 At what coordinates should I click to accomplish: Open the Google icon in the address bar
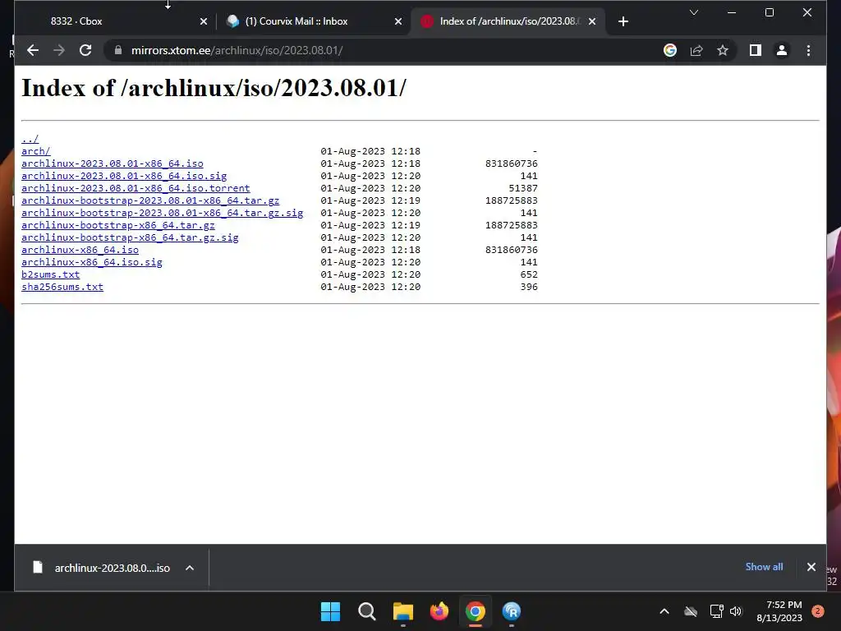(x=670, y=50)
